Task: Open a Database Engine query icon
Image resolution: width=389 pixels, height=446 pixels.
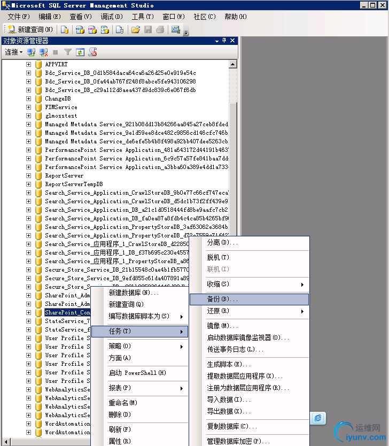Action: (x=65, y=29)
